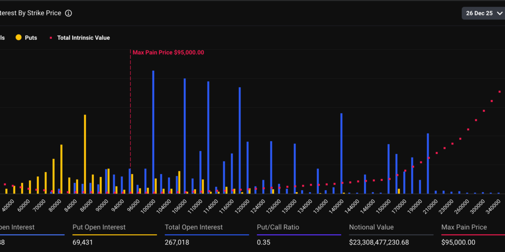Viewport: 505px width, 252px height.
Task: Click the Notional Value label
Action: pyautogui.click(x=370, y=227)
